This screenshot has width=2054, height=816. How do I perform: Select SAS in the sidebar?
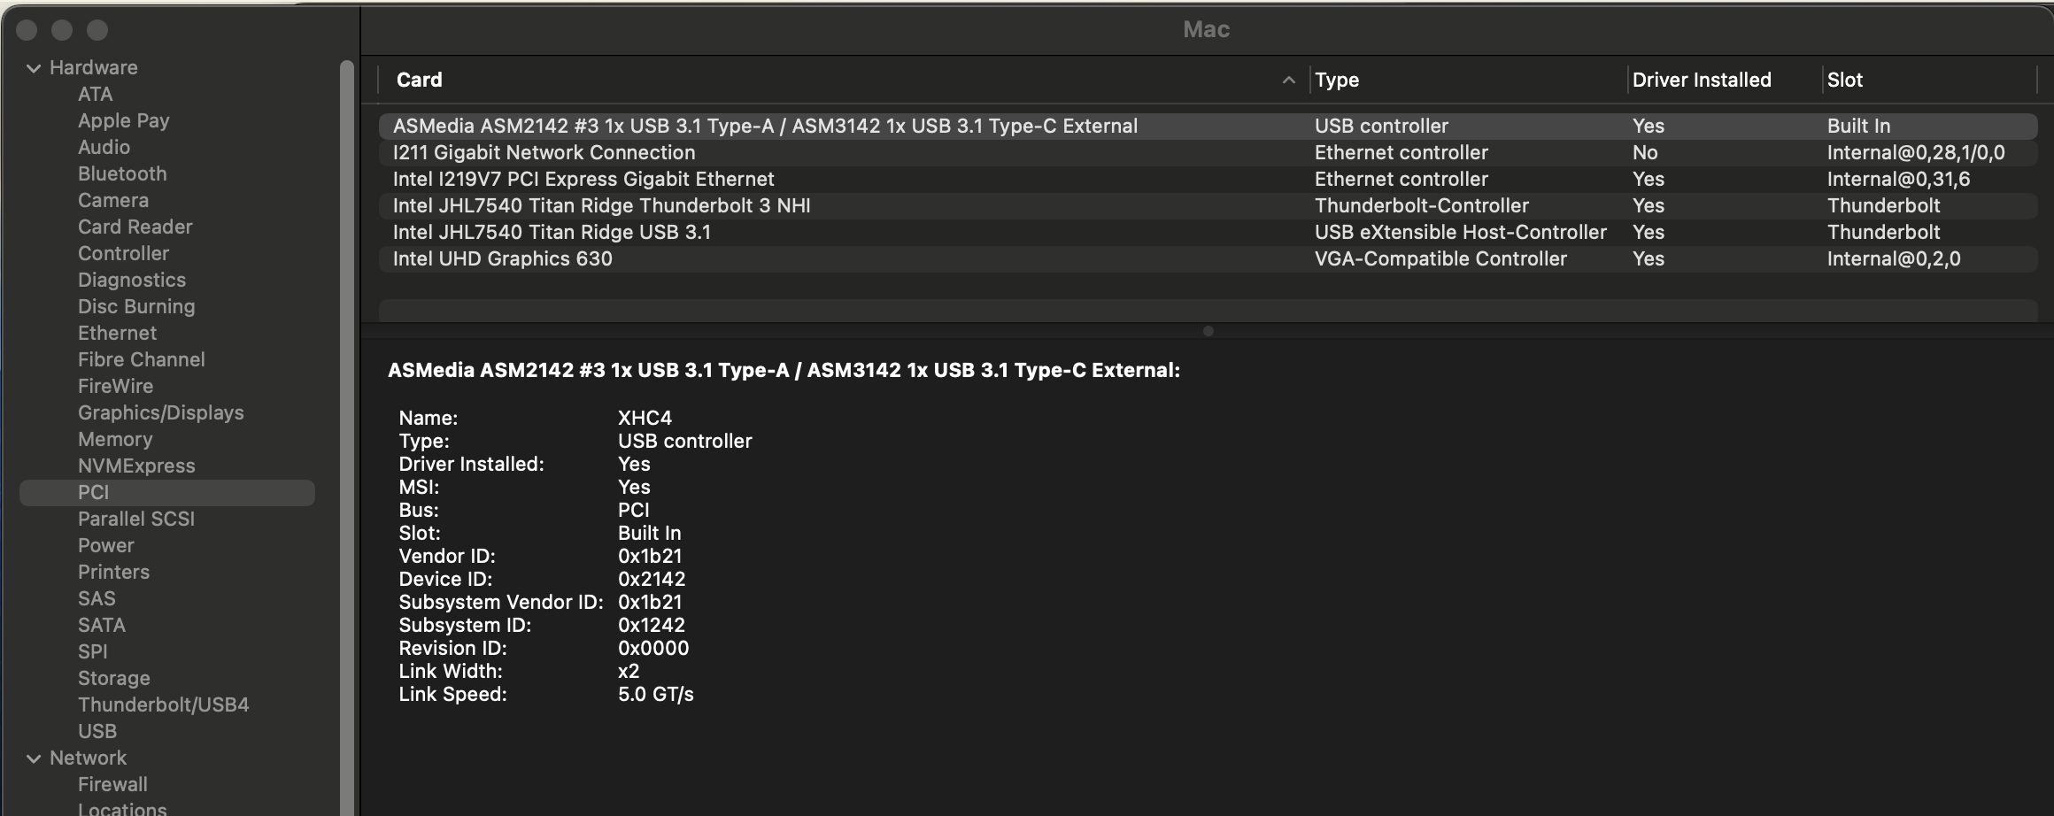coord(97,598)
